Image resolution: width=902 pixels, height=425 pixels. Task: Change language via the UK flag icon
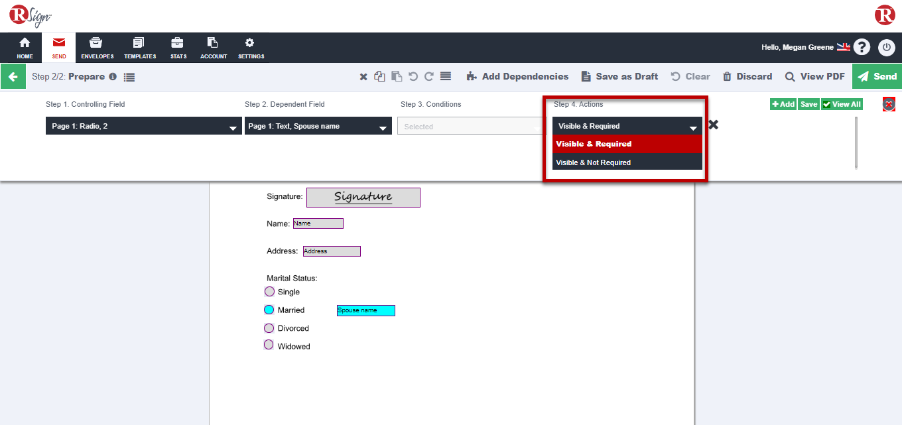(843, 47)
